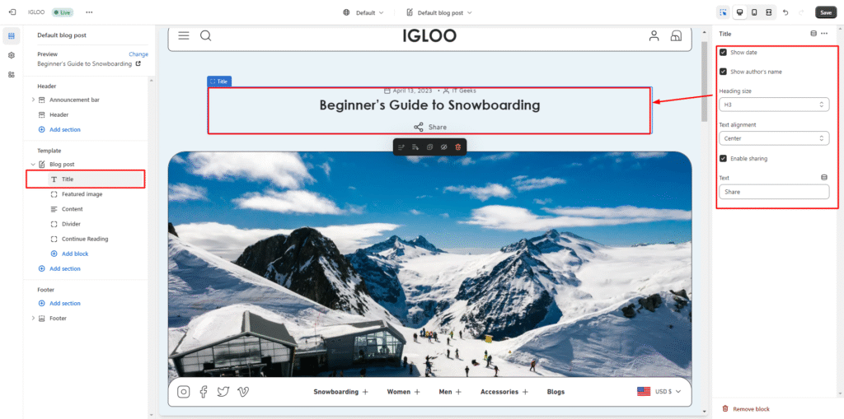The height and width of the screenshot is (419, 844).
Task: Click the Save button
Action: tap(825, 12)
